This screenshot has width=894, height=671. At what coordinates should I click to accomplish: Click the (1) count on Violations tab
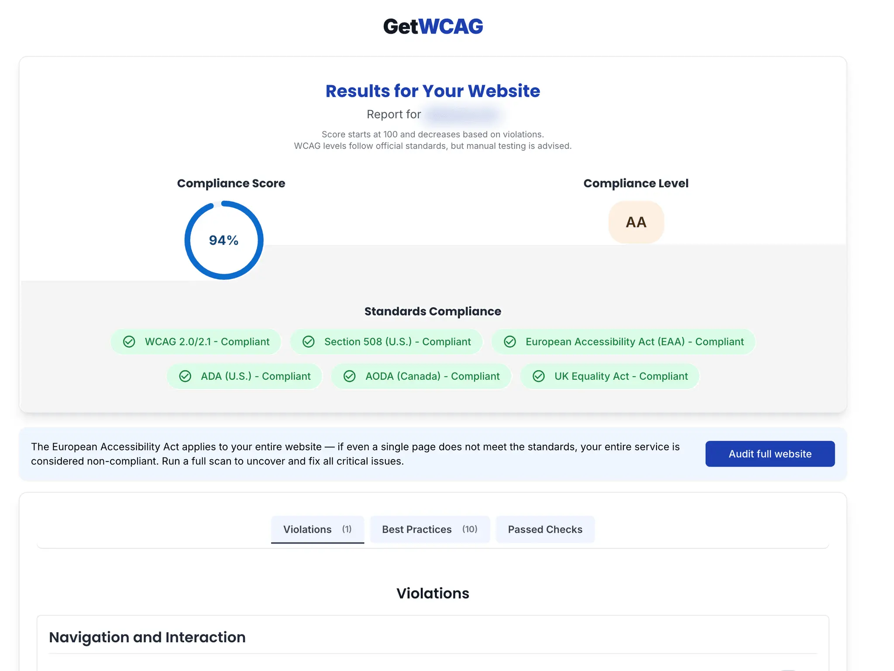click(347, 529)
